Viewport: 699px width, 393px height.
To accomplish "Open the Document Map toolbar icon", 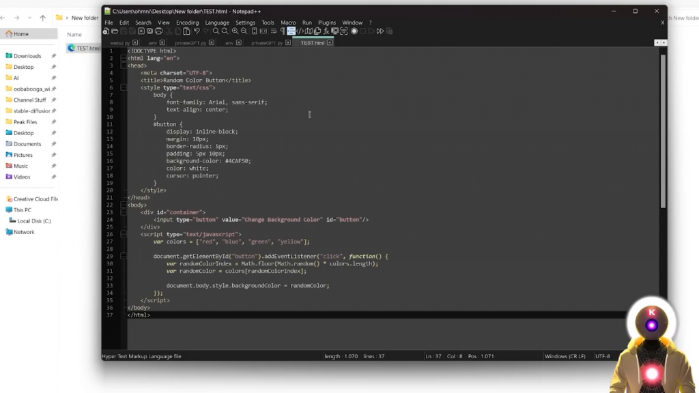I will pos(309,31).
